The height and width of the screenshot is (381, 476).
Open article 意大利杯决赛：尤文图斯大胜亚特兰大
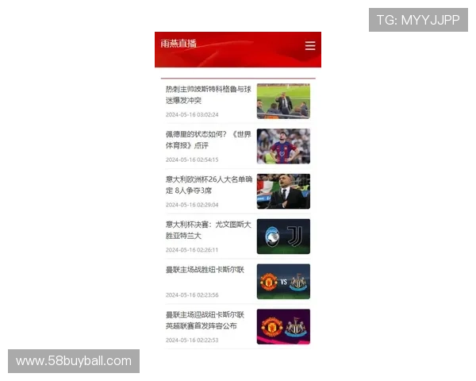[x=208, y=230]
